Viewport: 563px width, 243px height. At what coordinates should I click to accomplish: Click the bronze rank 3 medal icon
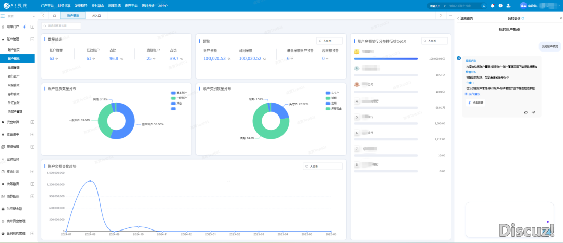tap(357, 85)
